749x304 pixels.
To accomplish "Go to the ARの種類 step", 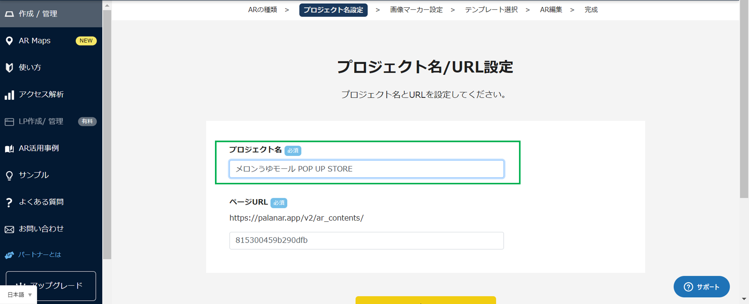I will [263, 10].
